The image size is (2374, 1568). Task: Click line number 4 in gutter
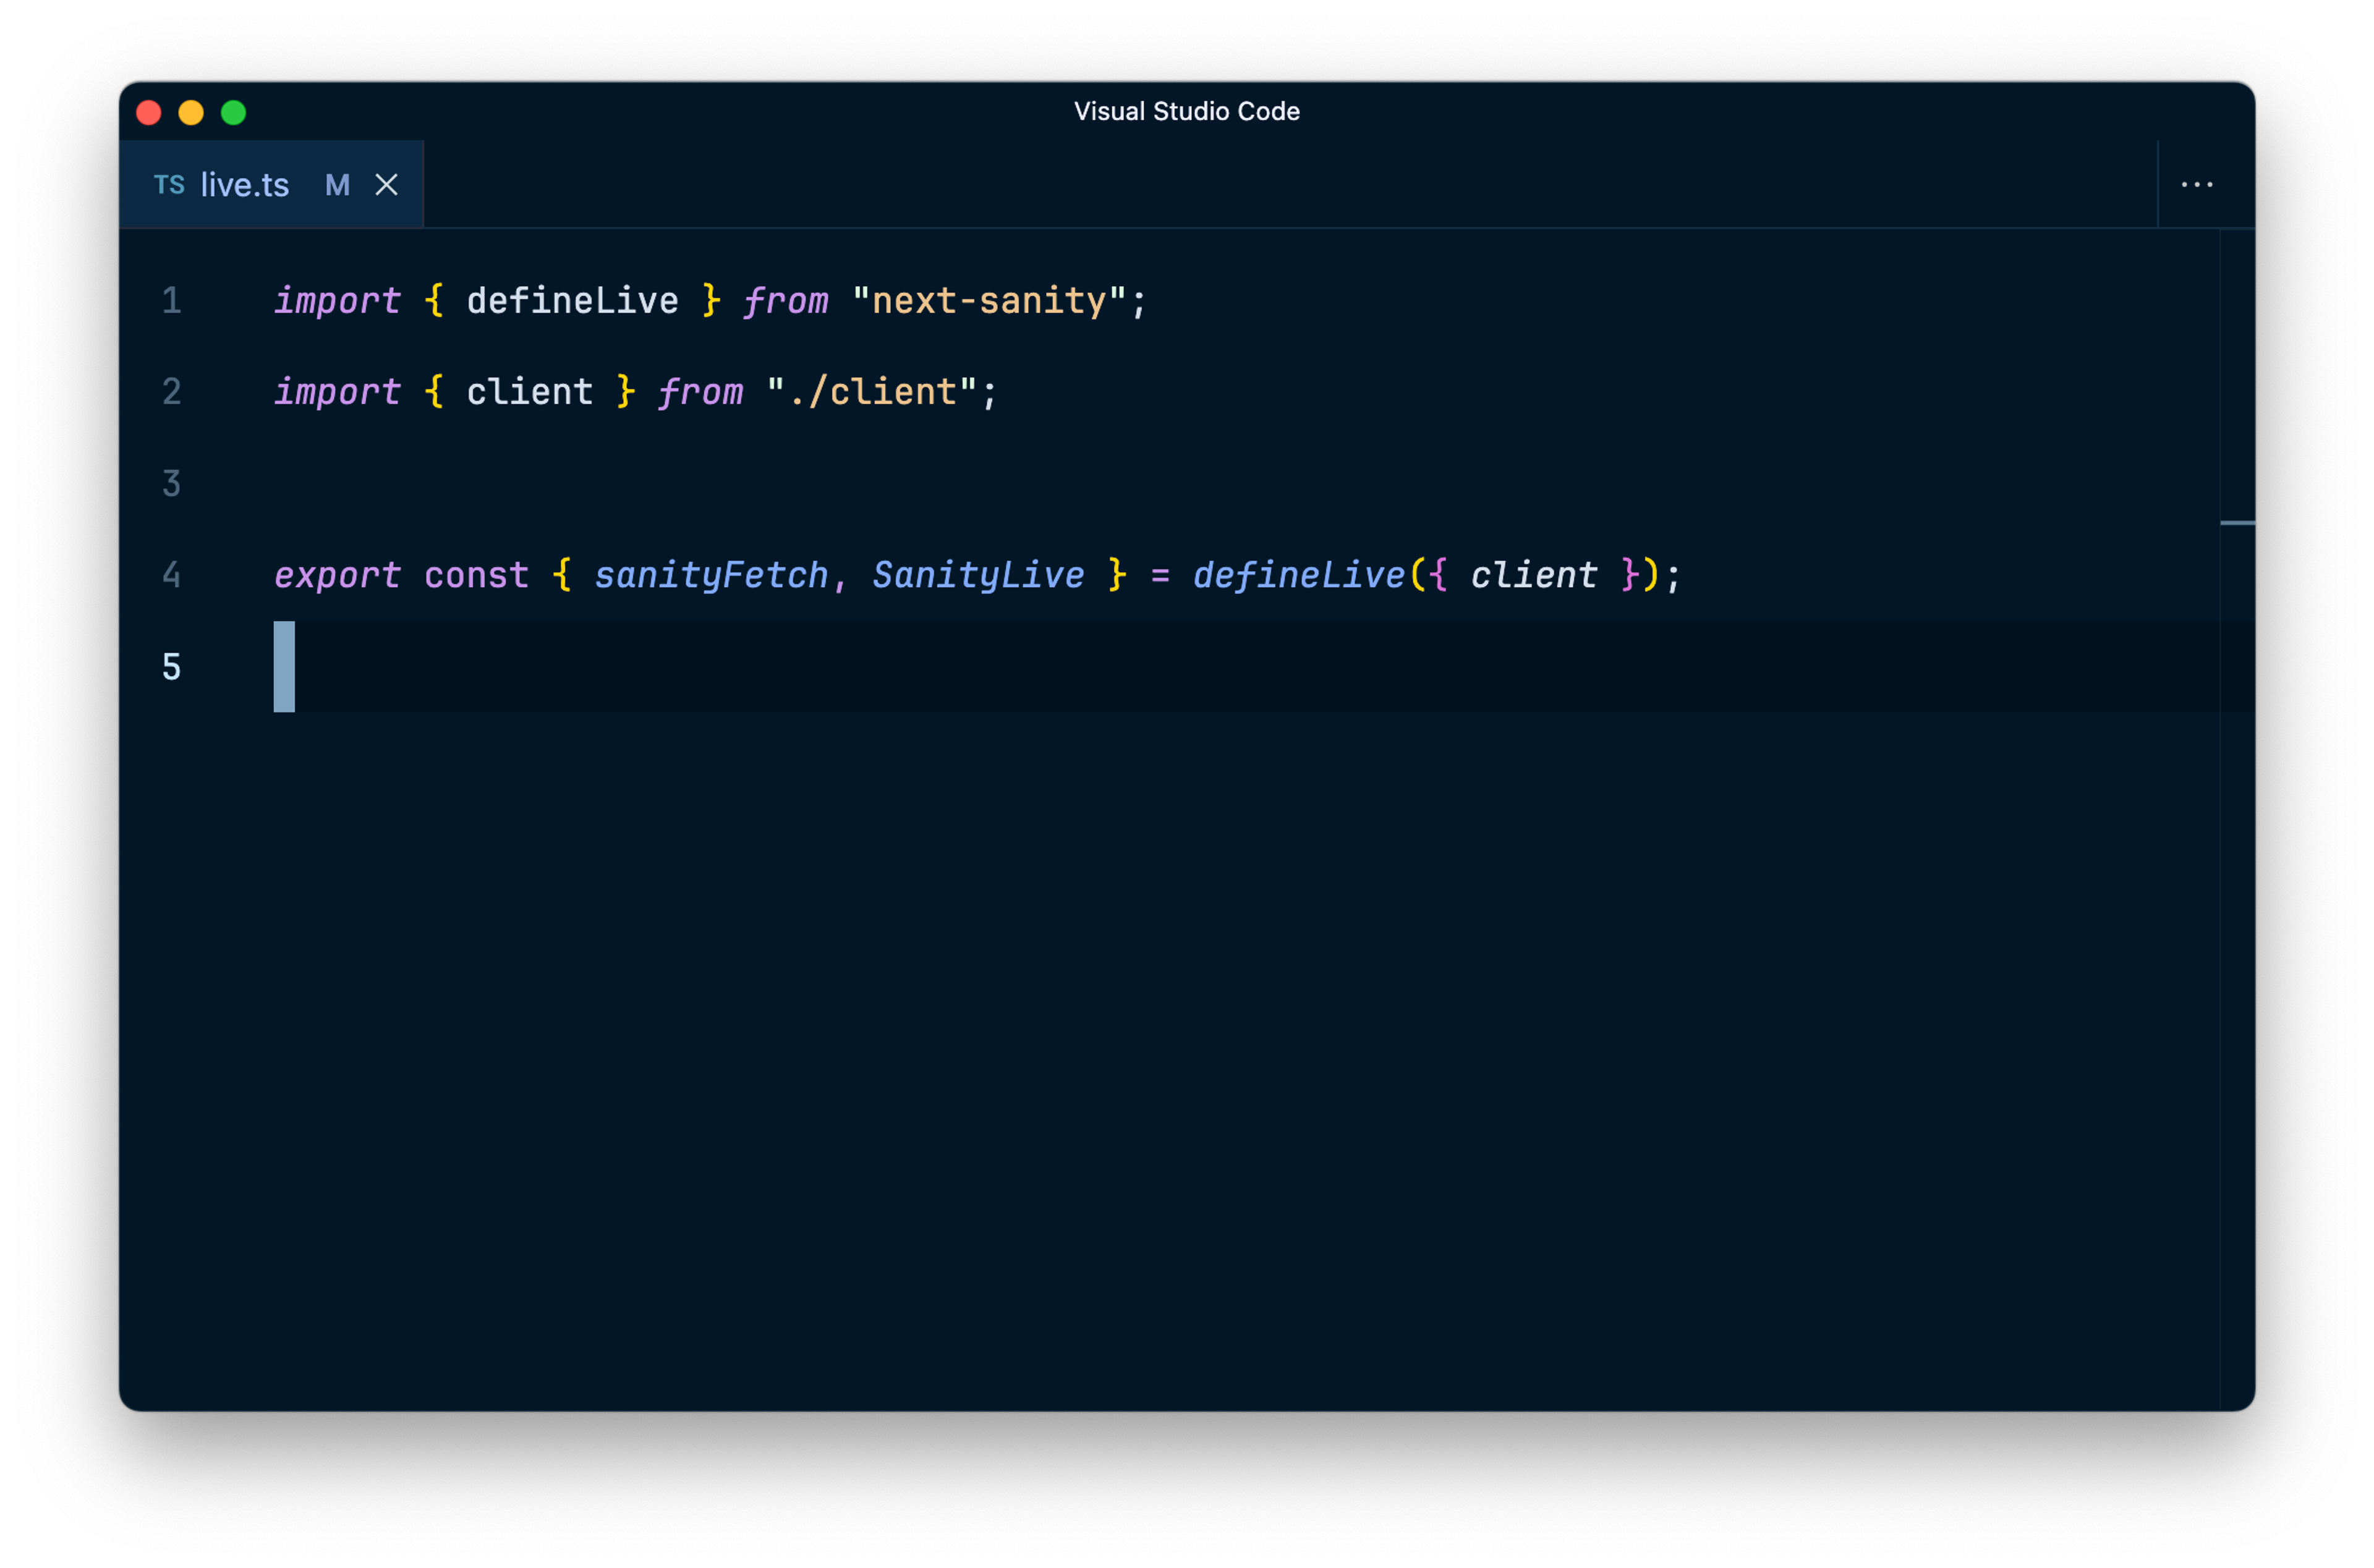(x=172, y=575)
